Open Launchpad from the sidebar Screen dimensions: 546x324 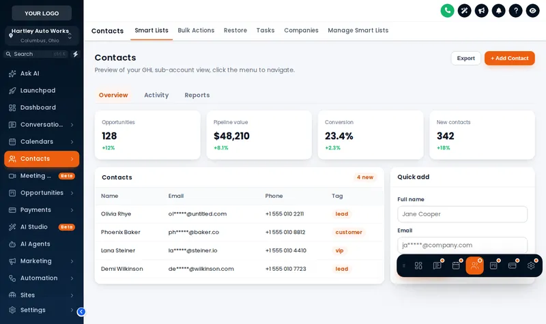click(42, 91)
